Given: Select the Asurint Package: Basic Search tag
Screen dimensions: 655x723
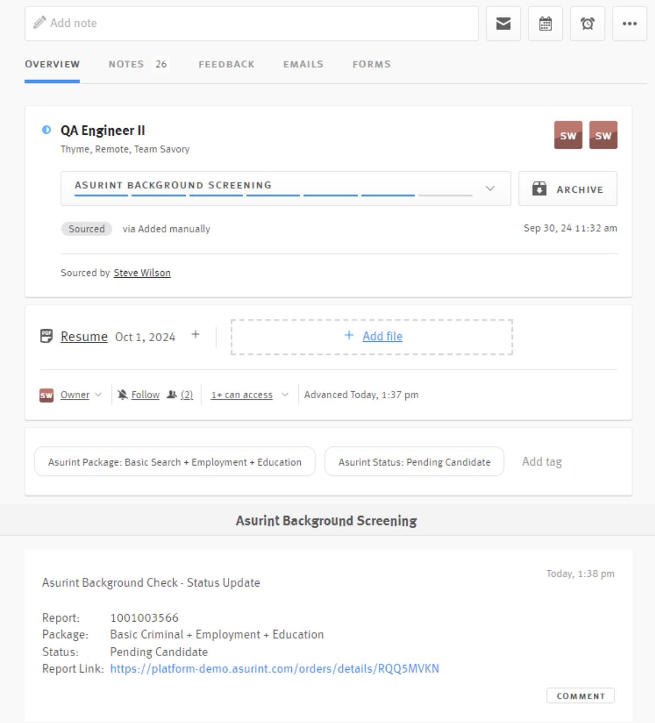Looking at the screenshot, I should point(175,462).
